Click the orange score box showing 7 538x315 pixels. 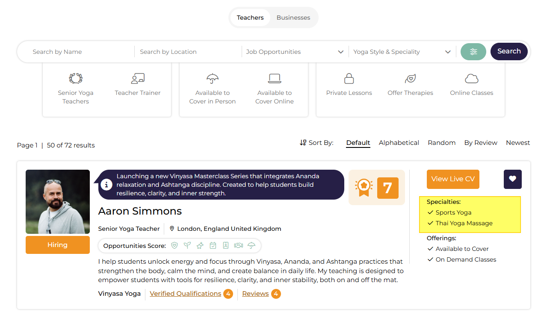tap(388, 188)
